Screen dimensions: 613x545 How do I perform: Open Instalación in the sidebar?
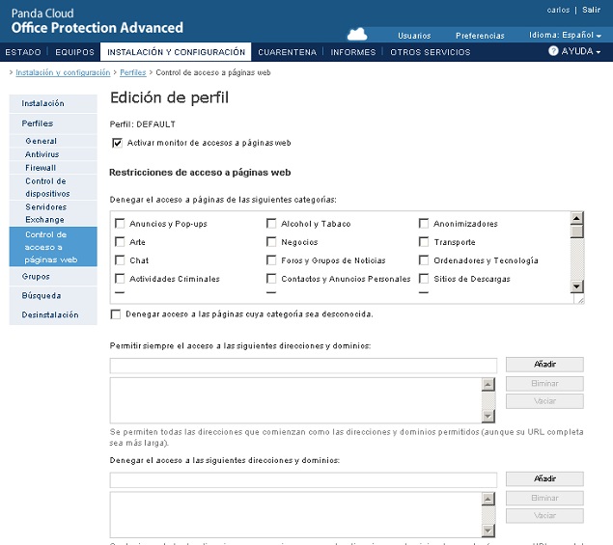53,103
